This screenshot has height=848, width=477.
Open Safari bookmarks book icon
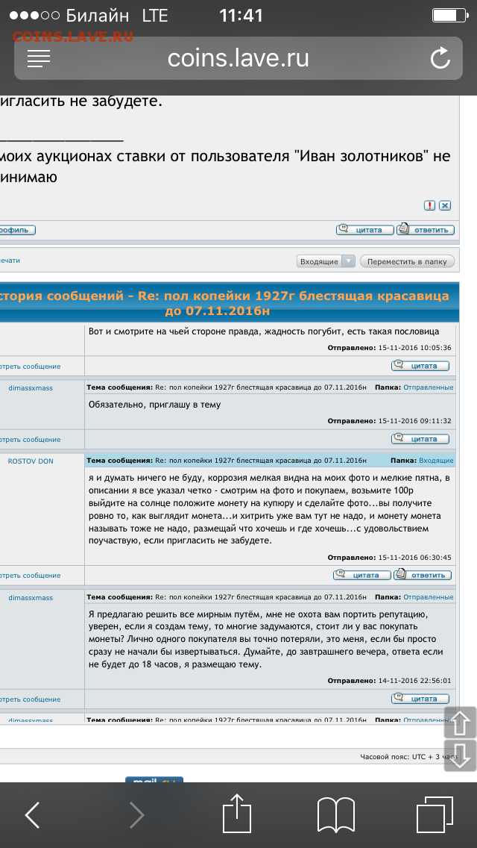tap(335, 815)
